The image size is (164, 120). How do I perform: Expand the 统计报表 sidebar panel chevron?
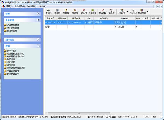pos(38,39)
